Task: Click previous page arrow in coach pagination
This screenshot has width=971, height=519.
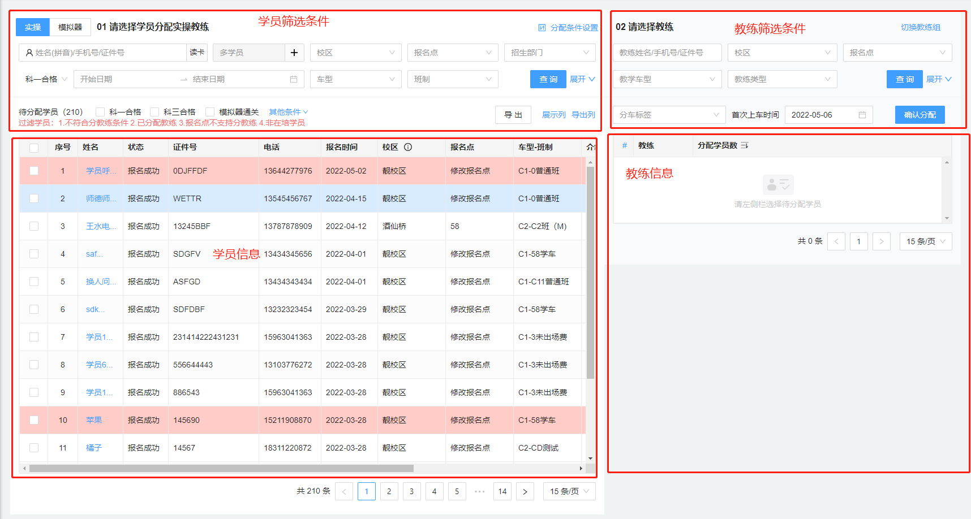Action: [x=836, y=241]
